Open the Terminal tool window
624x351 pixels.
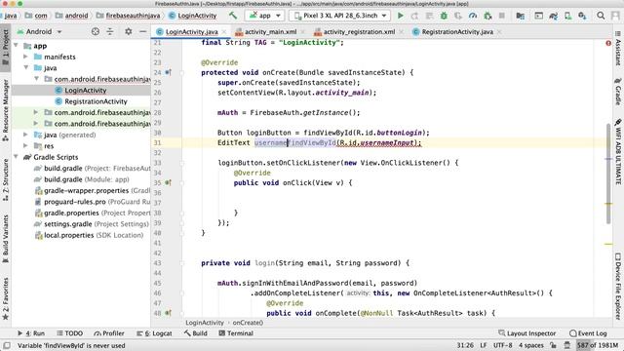236,333
